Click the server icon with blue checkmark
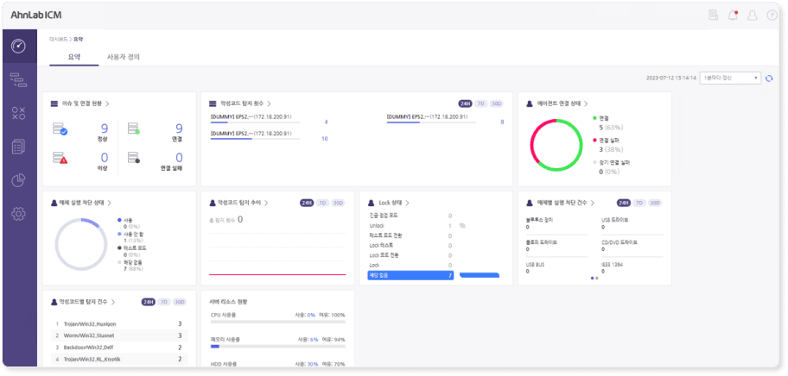The image size is (788, 376). 60,128
